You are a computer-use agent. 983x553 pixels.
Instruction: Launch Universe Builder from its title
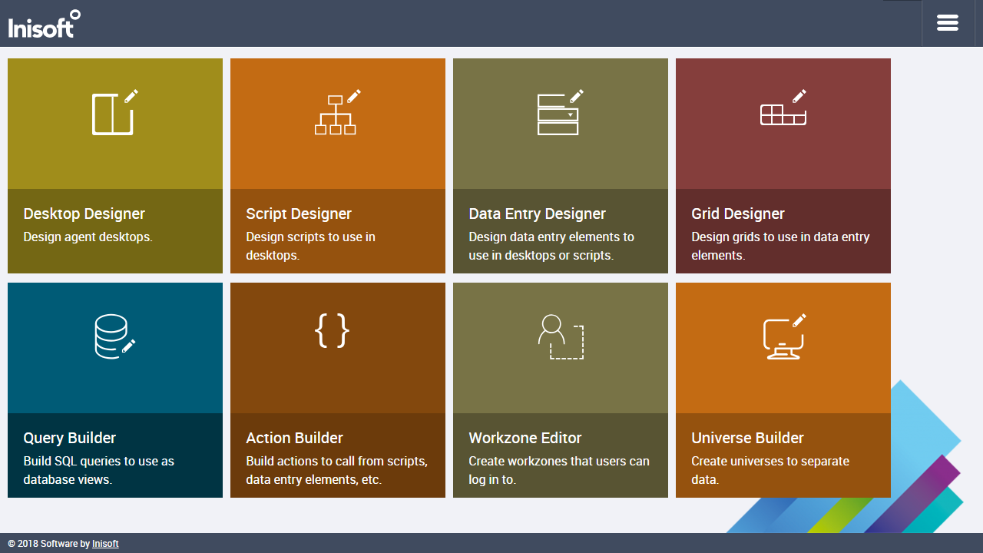tap(747, 438)
